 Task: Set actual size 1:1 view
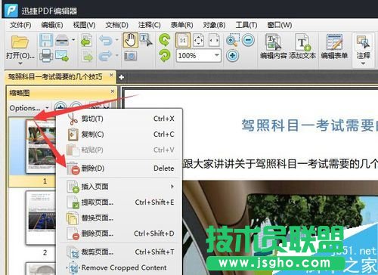pyautogui.click(x=183, y=40)
